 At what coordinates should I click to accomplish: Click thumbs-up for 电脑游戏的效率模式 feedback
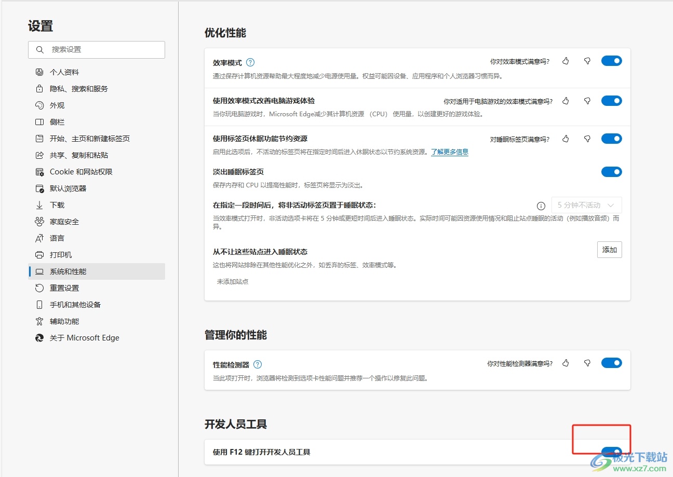pyautogui.click(x=566, y=101)
